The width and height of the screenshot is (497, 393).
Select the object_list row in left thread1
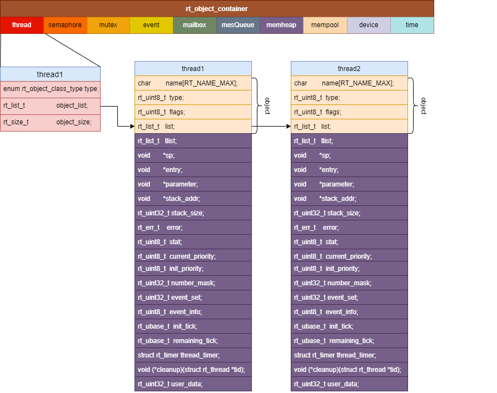51,105
